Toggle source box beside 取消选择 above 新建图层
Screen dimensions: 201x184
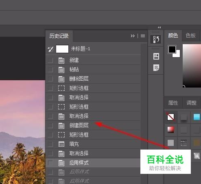tap(50, 116)
